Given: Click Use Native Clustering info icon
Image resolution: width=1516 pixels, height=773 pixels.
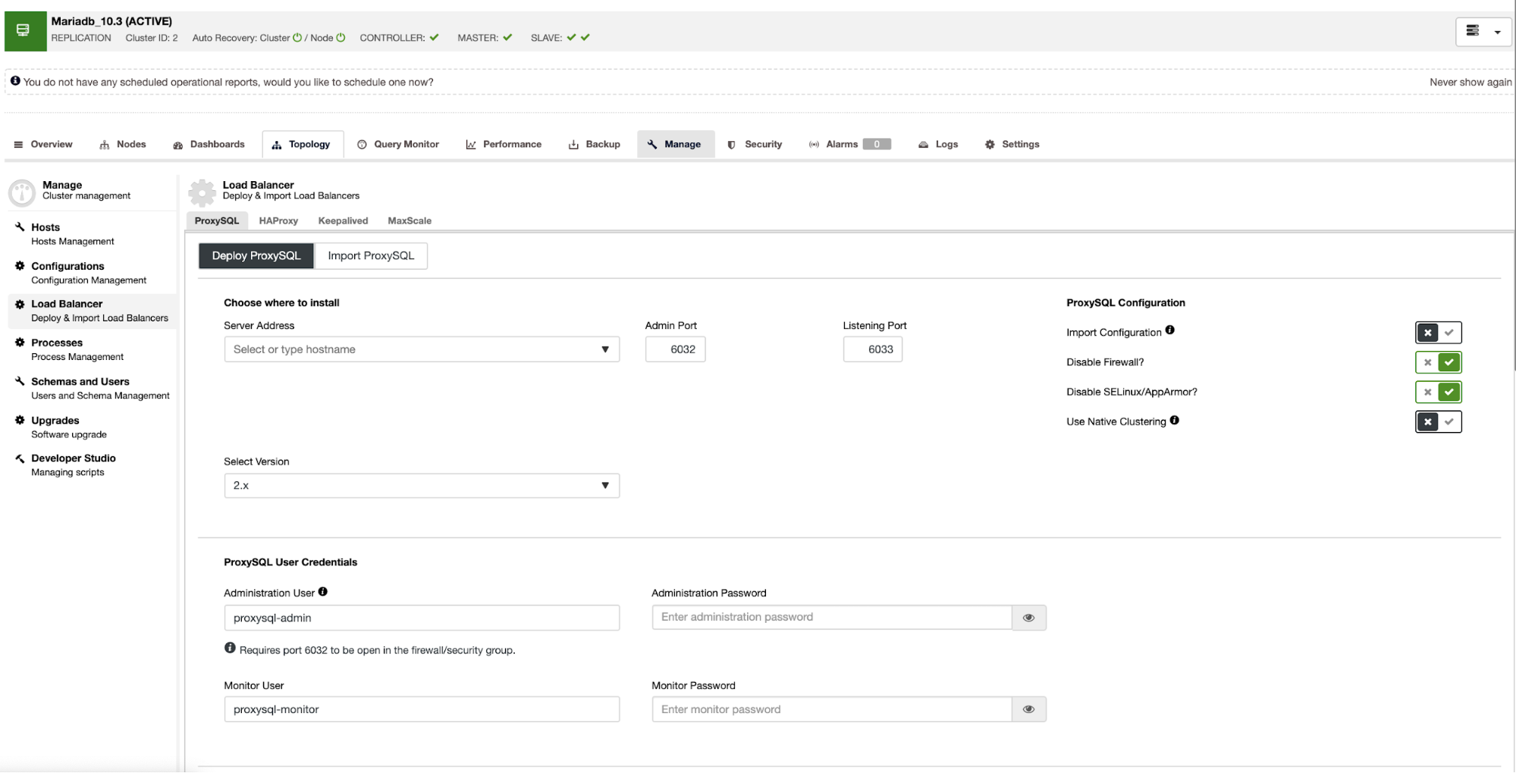Looking at the screenshot, I should click(x=1174, y=421).
